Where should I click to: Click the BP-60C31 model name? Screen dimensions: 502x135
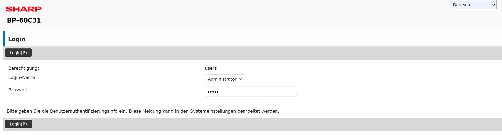pos(24,20)
